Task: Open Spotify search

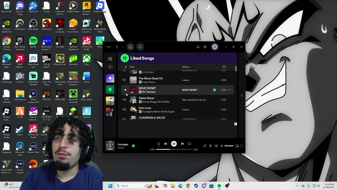Action: pyautogui.click(x=140, y=47)
